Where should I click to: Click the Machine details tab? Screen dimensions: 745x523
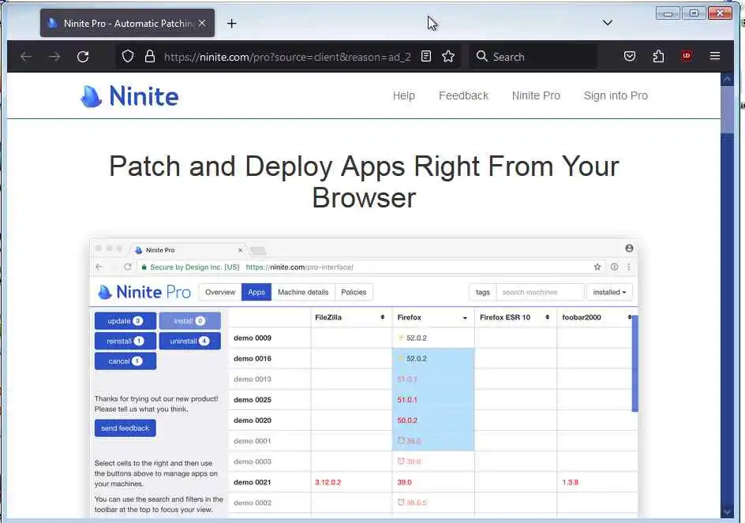click(x=303, y=292)
